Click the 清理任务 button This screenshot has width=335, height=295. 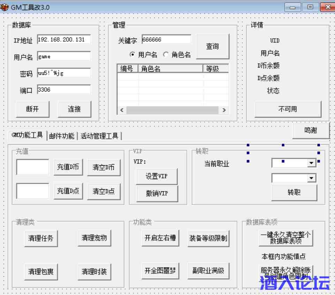point(41,238)
